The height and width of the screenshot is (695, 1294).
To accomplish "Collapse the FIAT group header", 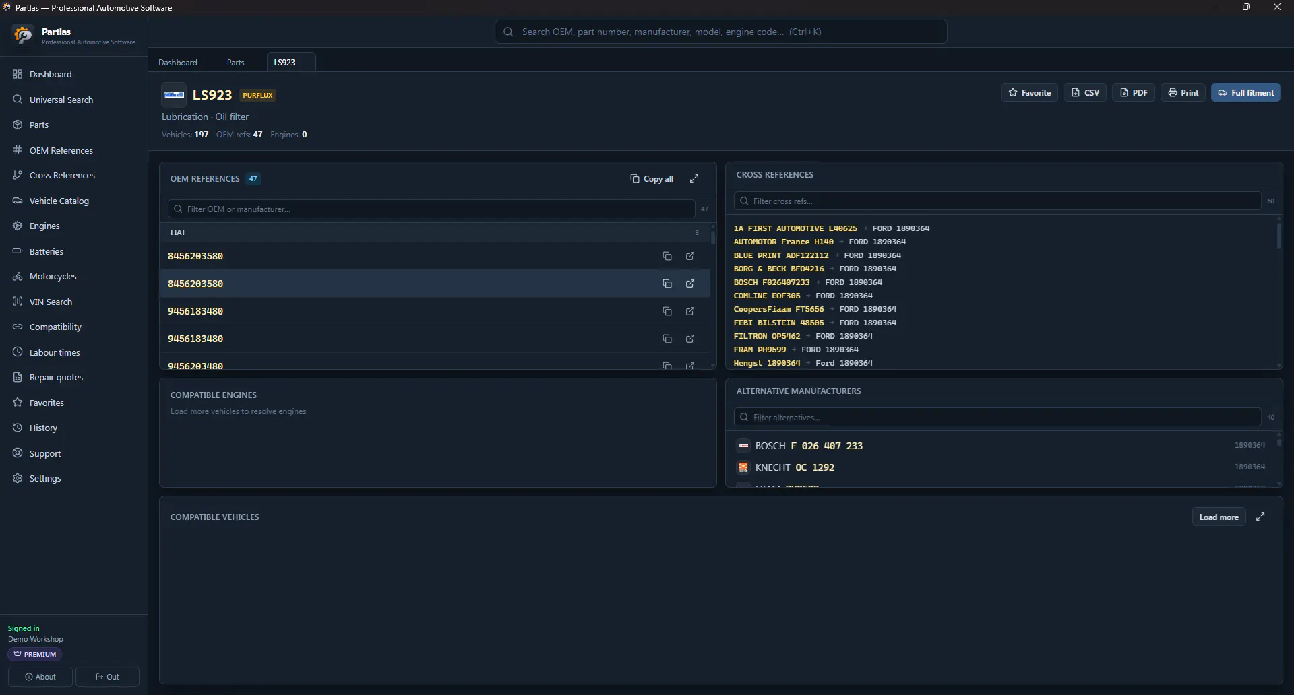I will (435, 232).
